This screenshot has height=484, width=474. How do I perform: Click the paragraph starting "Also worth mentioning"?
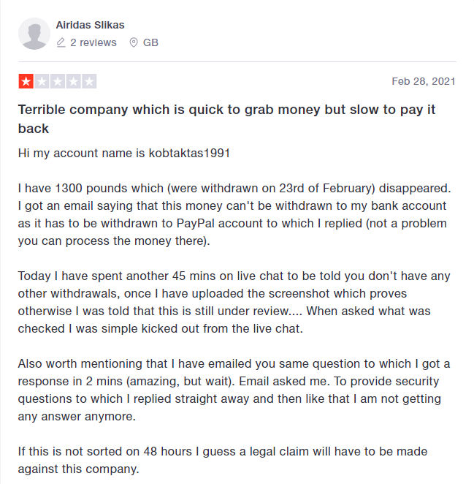pos(234,390)
